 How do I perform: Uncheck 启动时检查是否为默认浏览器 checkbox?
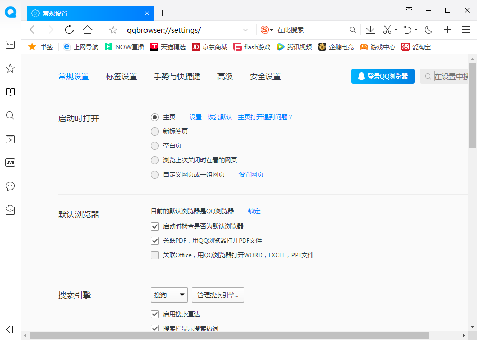coord(155,226)
